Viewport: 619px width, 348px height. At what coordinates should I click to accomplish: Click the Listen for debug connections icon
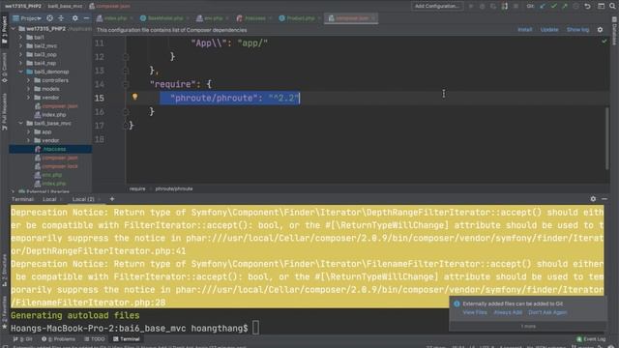(x=505, y=6)
